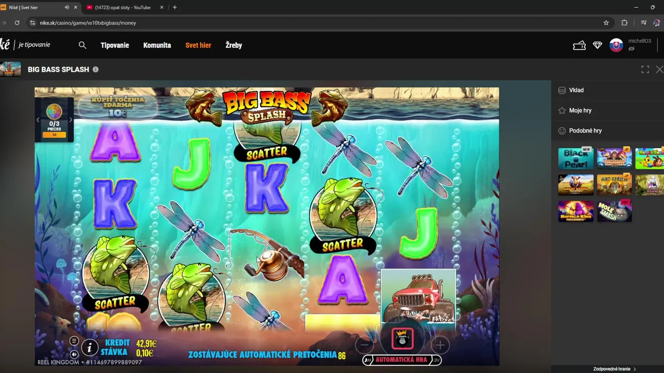Viewport: 664px width, 373px height.
Task: Go to previous pieces widget item
Action: (x=38, y=120)
